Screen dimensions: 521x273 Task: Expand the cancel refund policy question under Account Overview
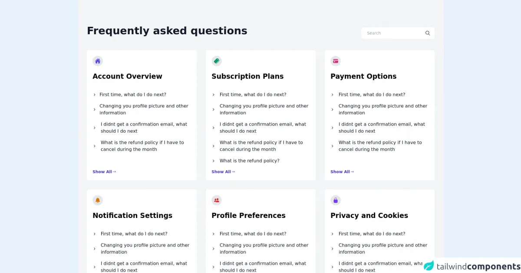(x=142, y=146)
